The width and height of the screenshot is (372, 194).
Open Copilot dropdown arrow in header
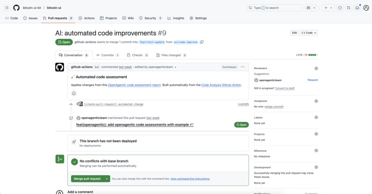314,8
